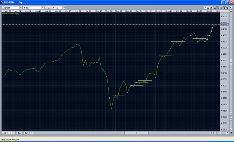This screenshot has height=142, width=234.
Task: Click the topmost blue triangle marker
Action: point(212,27)
